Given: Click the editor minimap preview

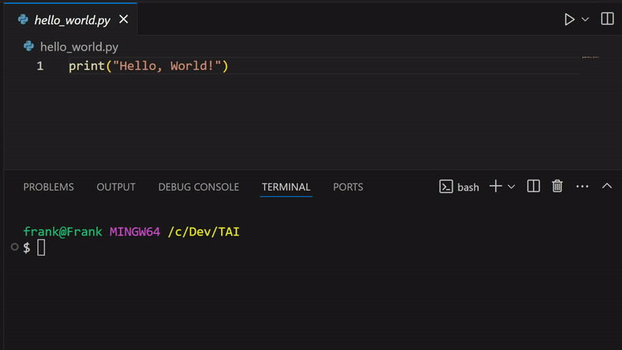Looking at the screenshot, I should [590, 58].
